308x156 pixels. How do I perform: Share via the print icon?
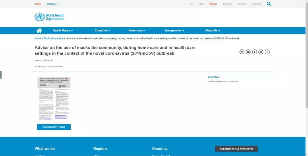(x=242, y=52)
